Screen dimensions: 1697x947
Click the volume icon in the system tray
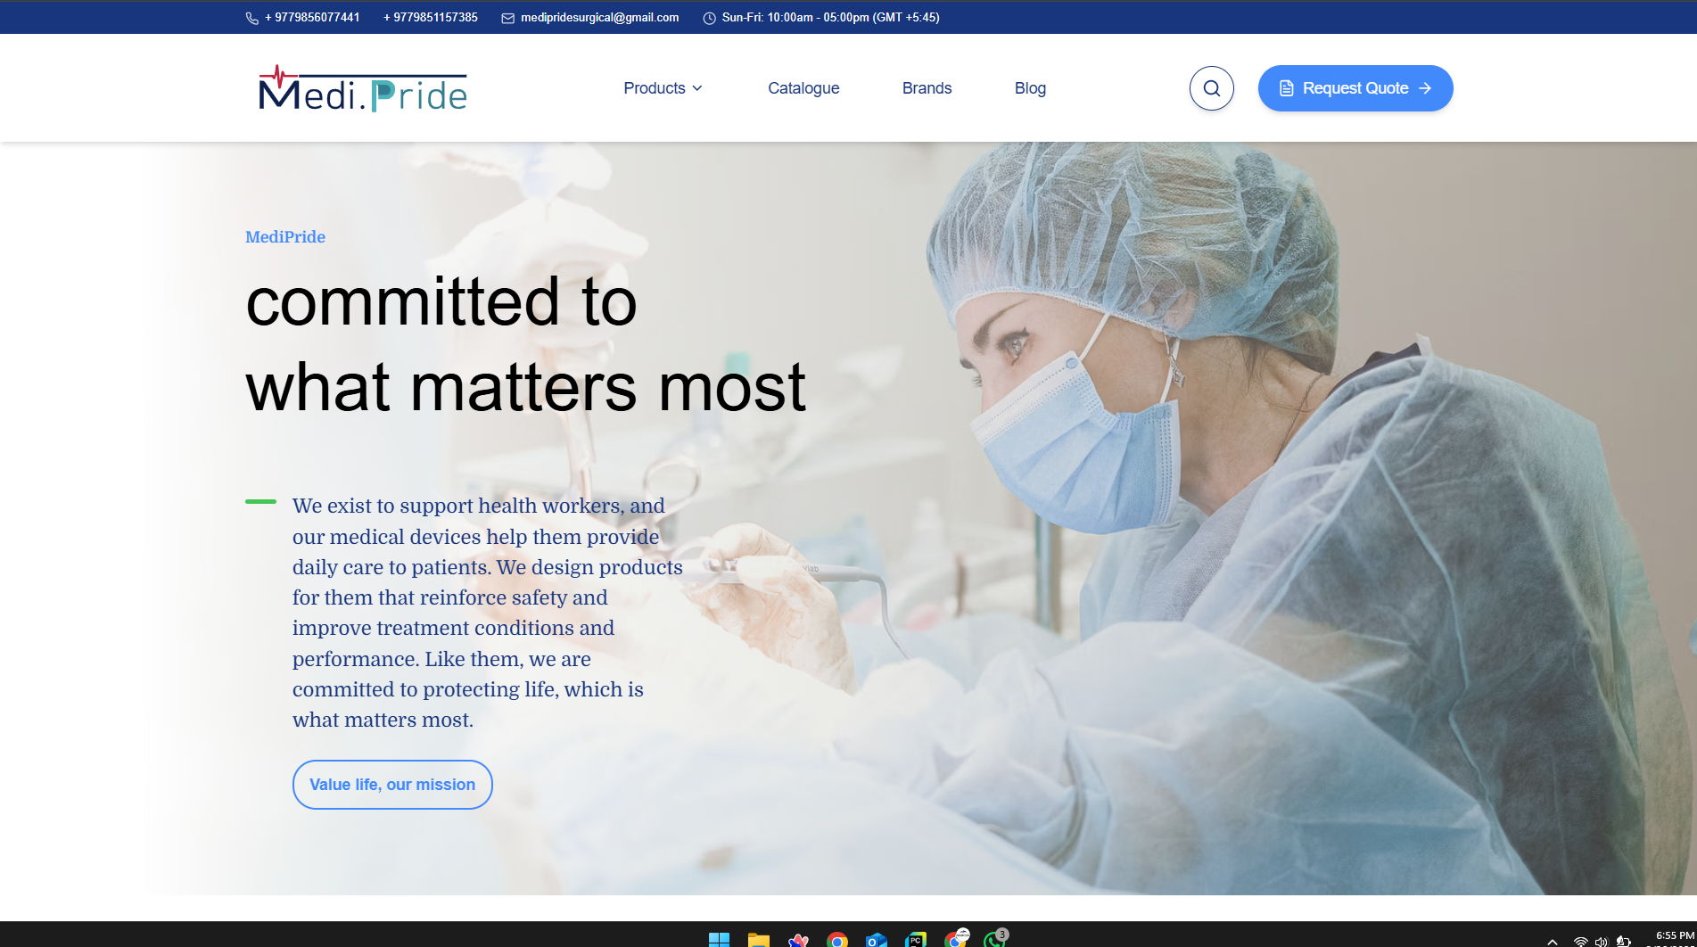tap(1601, 939)
